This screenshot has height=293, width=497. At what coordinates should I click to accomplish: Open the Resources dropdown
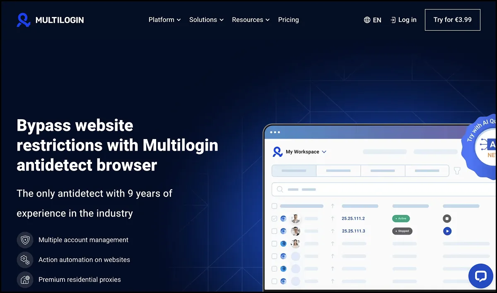tap(251, 19)
